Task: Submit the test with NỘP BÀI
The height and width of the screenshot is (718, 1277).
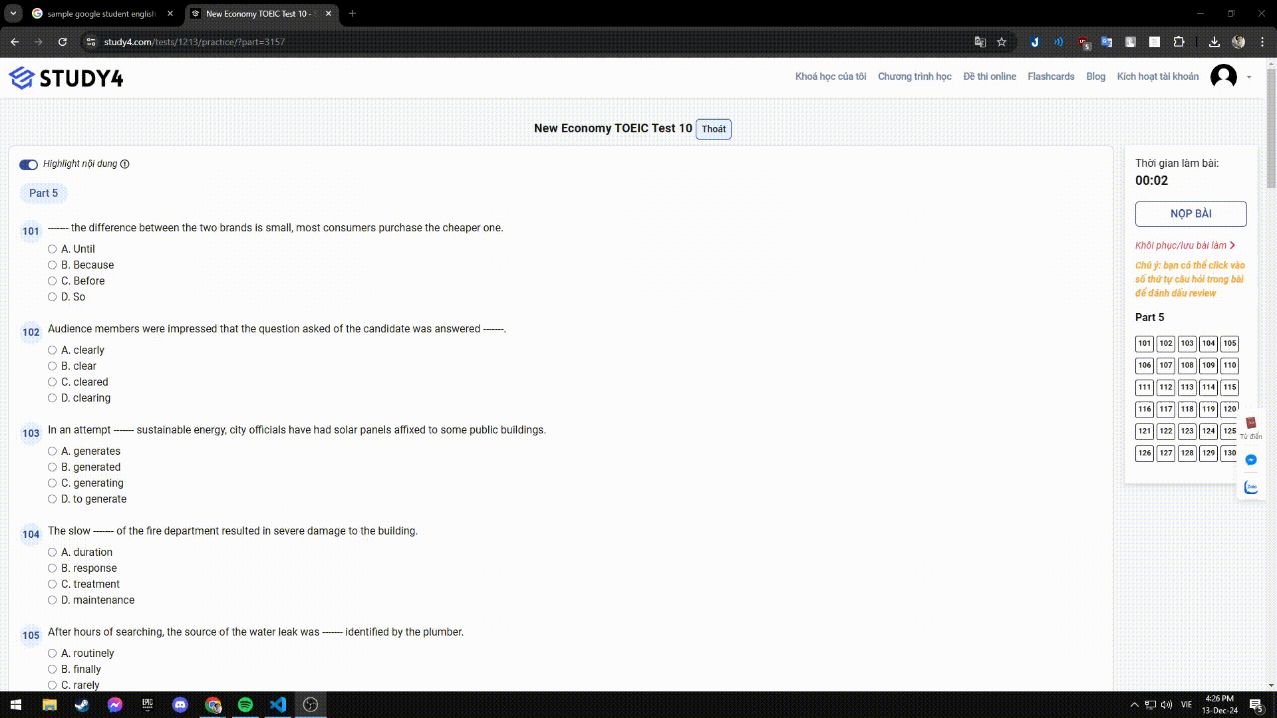Action: coord(1190,213)
